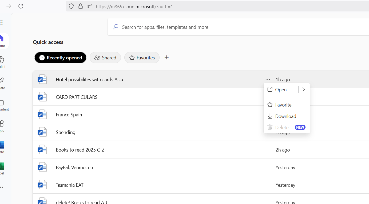Open My Content from the sidebar
This screenshot has height=204, width=369.
coord(2,104)
